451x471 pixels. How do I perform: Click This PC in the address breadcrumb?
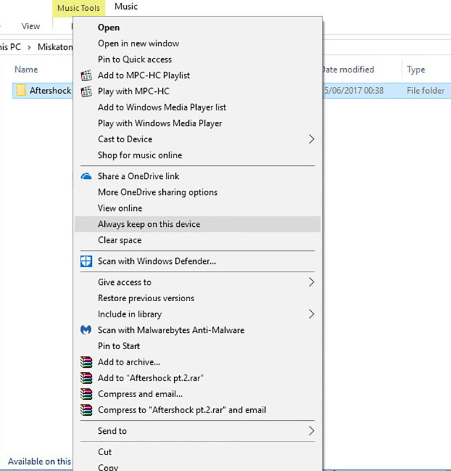pyautogui.click(x=11, y=47)
